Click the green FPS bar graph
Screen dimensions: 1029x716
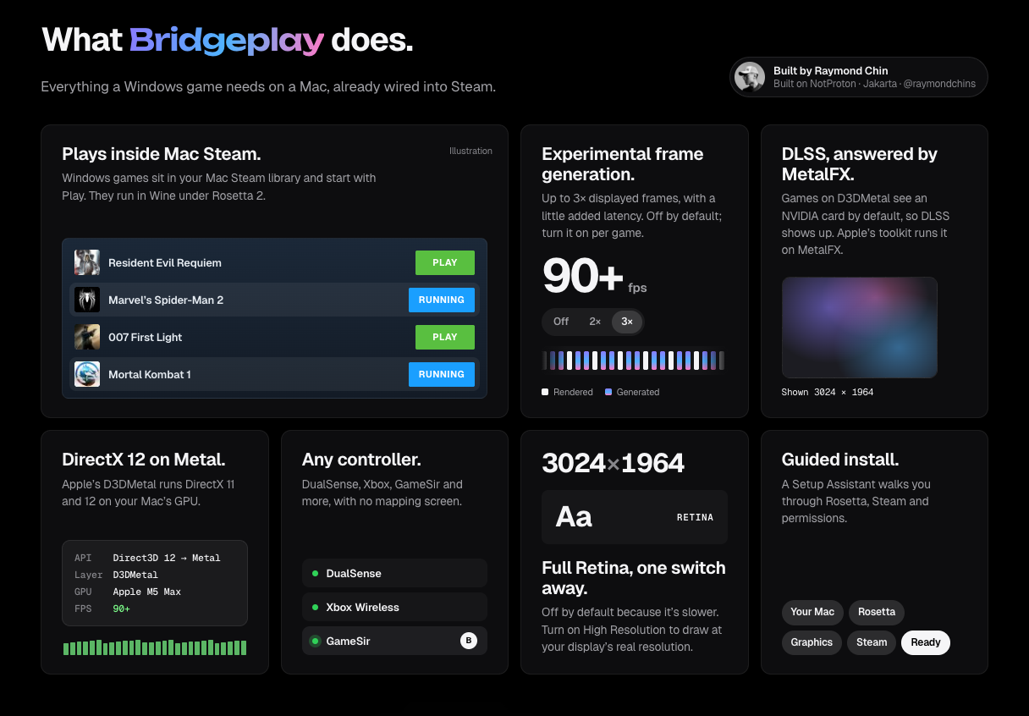pos(155,647)
